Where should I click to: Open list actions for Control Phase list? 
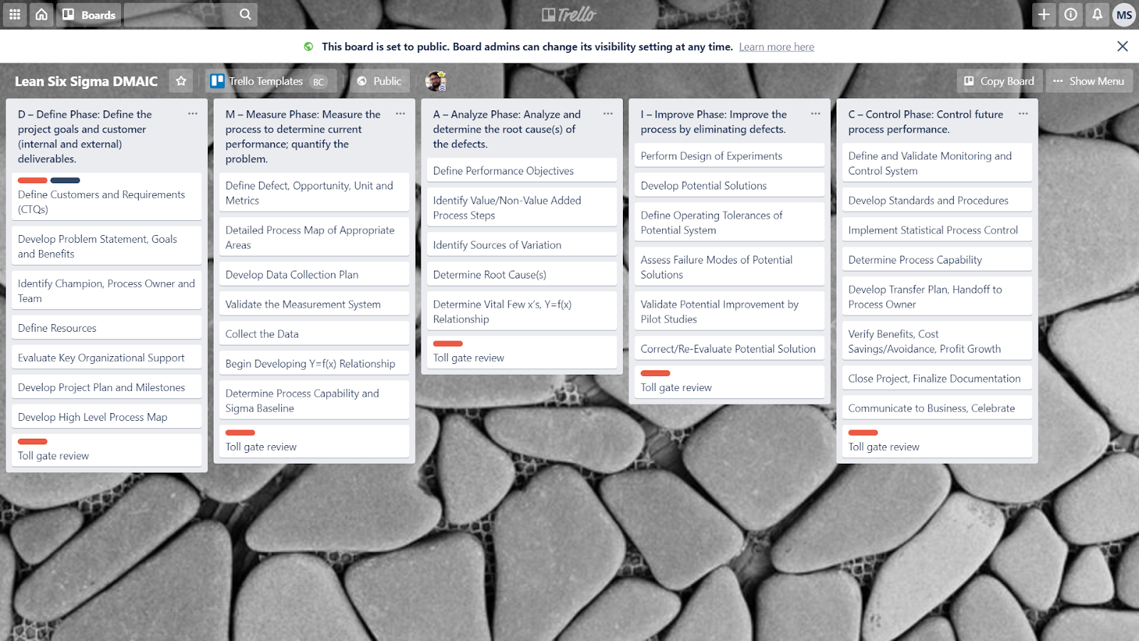pyautogui.click(x=1024, y=114)
